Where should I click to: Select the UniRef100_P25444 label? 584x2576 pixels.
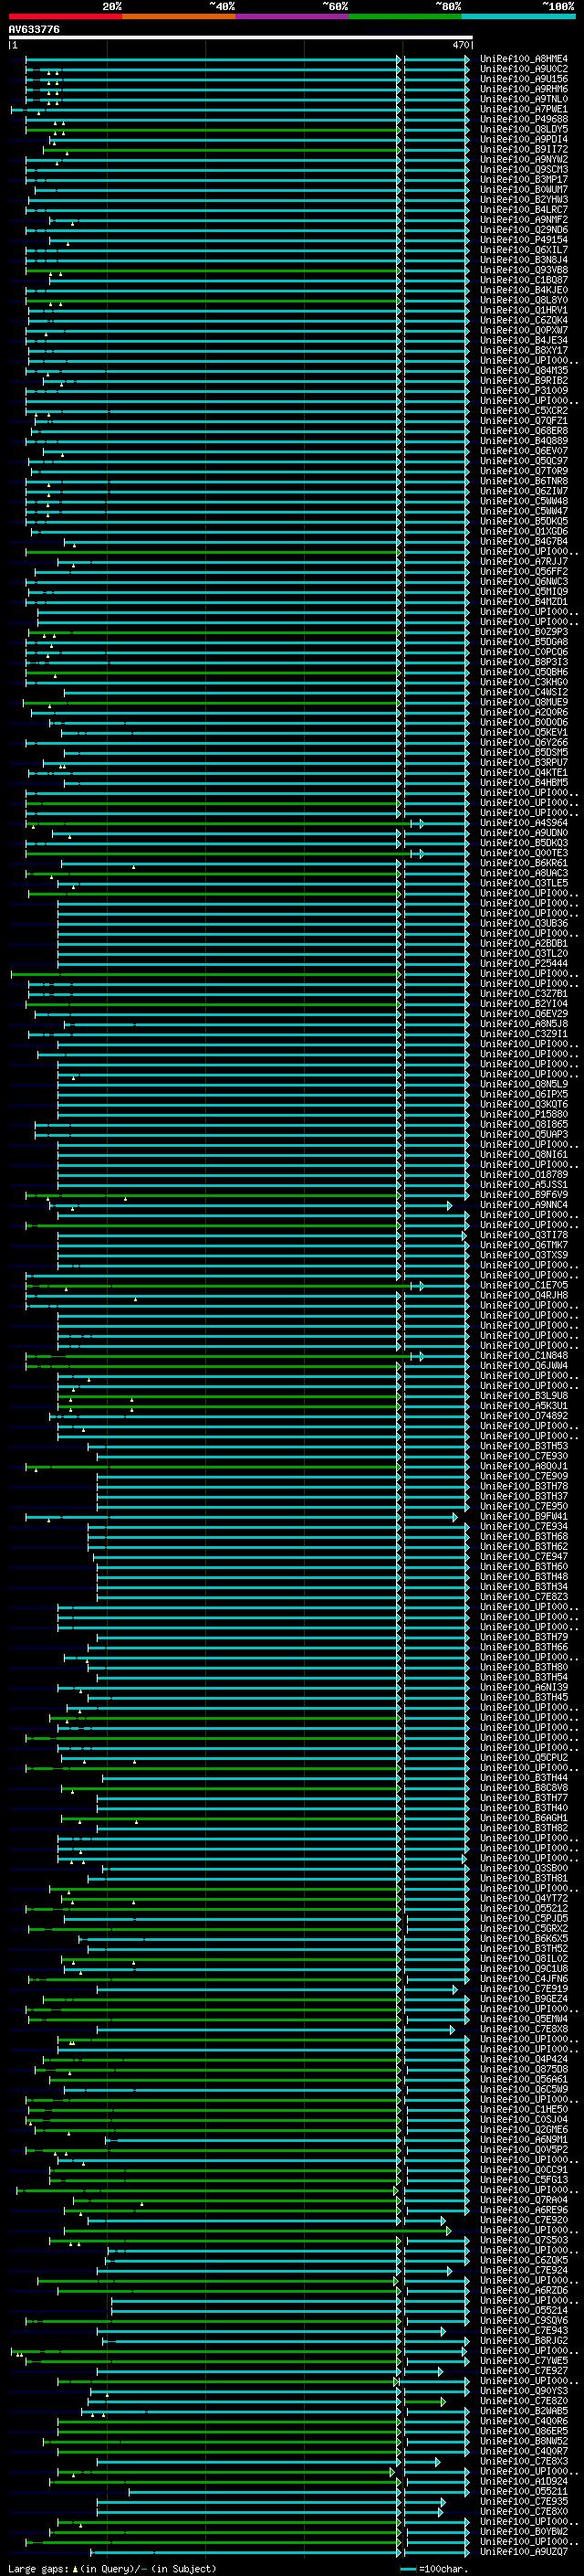(x=524, y=963)
